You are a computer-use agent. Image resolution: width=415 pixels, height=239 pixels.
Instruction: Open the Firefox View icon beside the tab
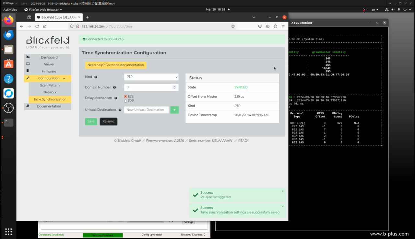(29, 17)
